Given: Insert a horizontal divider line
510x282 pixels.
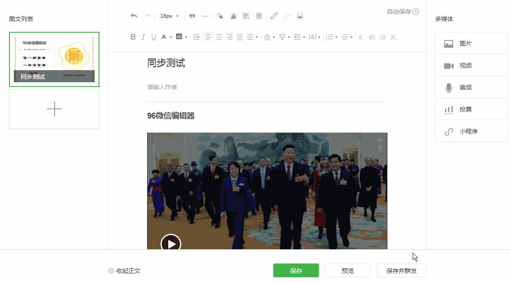Looking at the screenshot, I should click(x=205, y=16).
